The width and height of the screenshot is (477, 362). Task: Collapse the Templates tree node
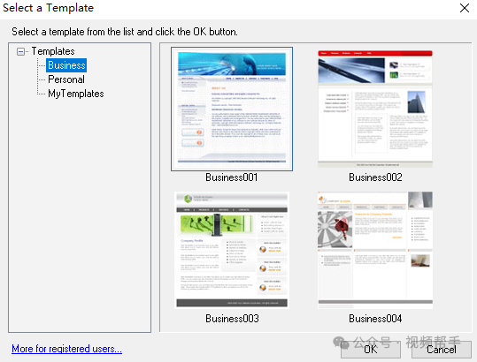click(20, 51)
